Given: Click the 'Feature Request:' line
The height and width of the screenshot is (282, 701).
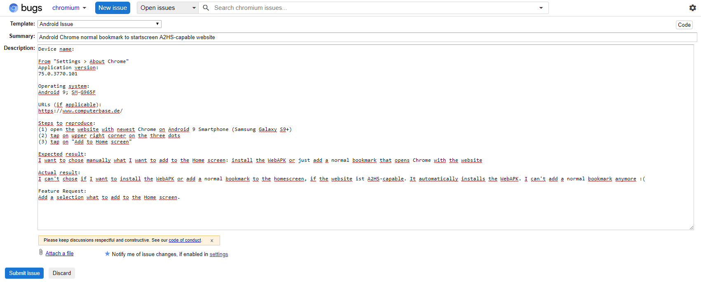Looking at the screenshot, I should tap(62, 191).
